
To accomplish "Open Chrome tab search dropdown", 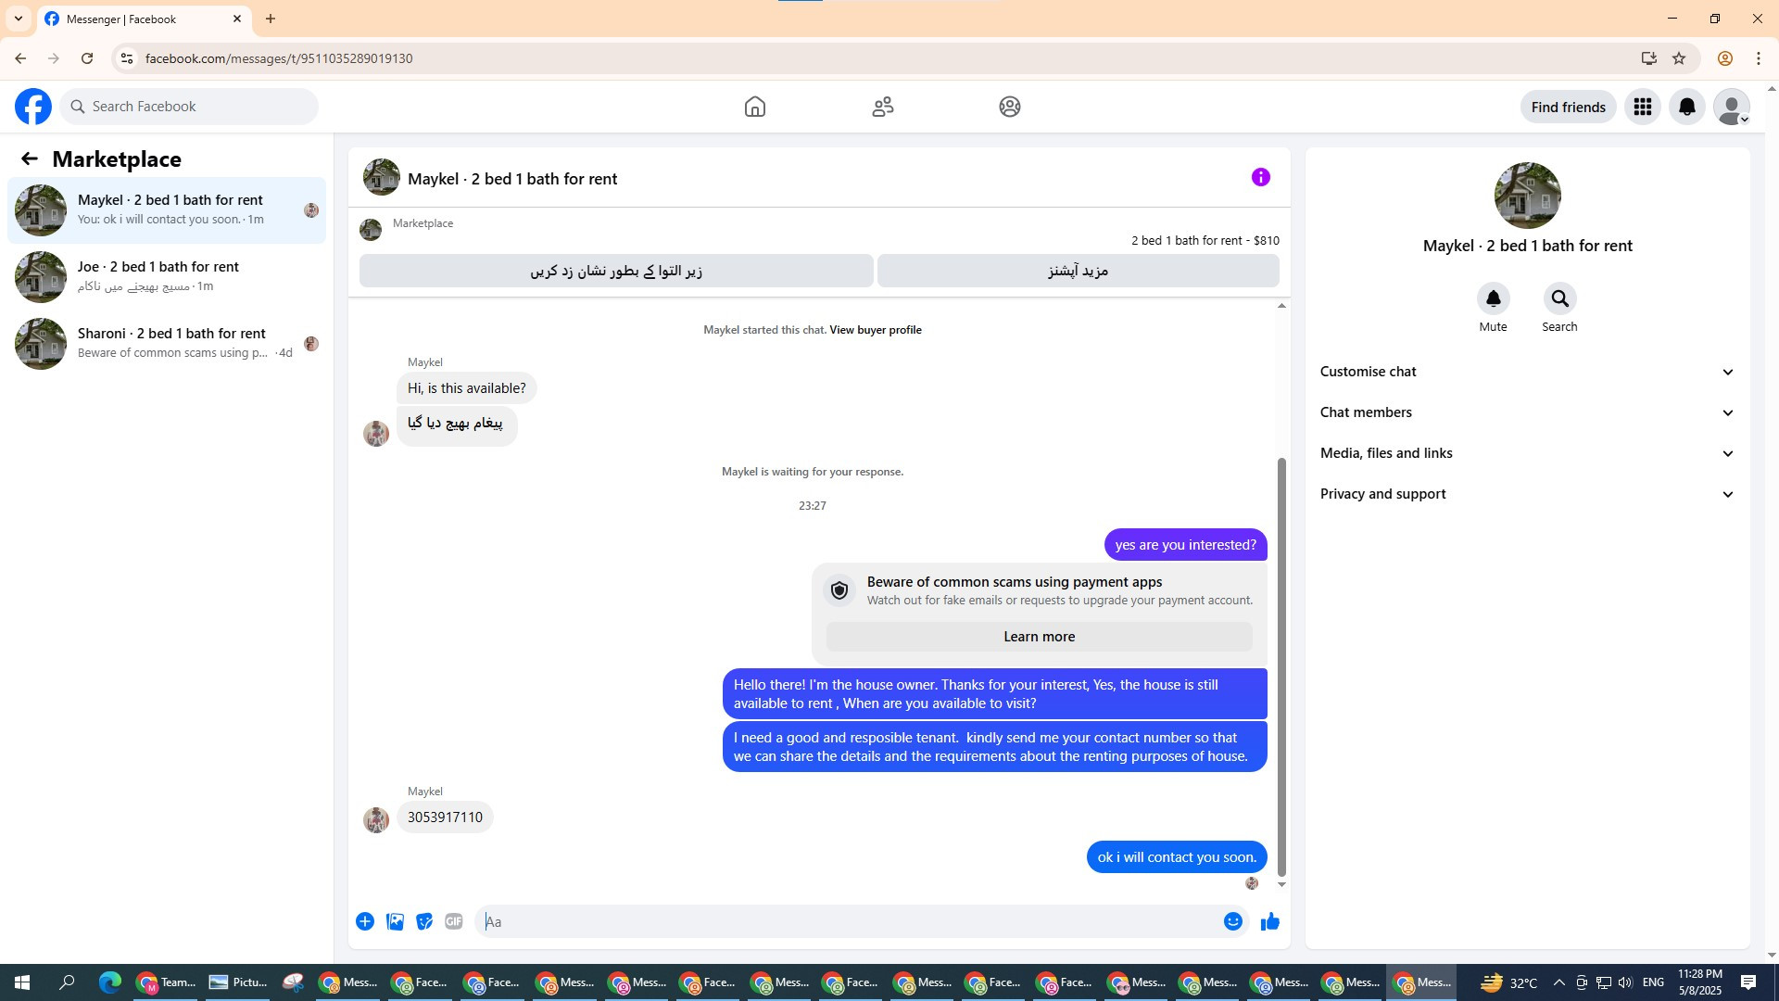I will coord(18,19).
